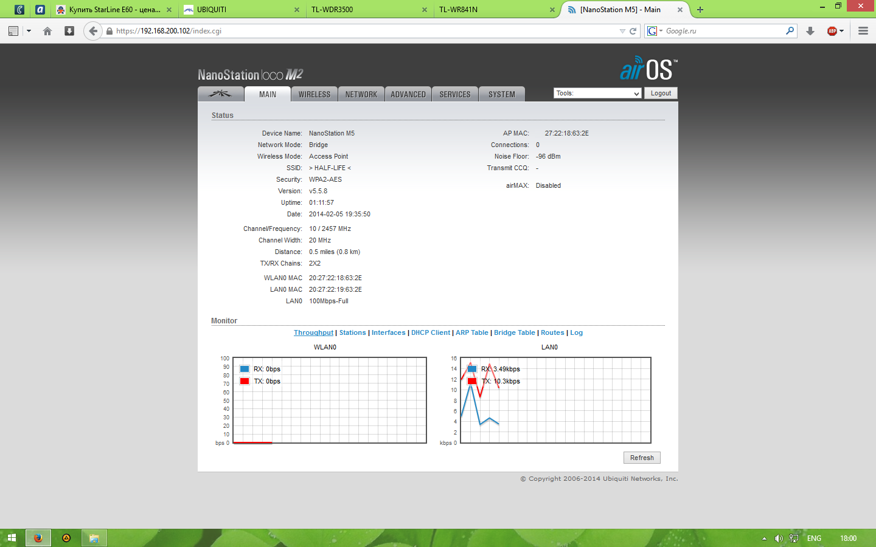Close the NanoStation M5 browser tab
The image size is (876, 547).
pyautogui.click(x=680, y=10)
